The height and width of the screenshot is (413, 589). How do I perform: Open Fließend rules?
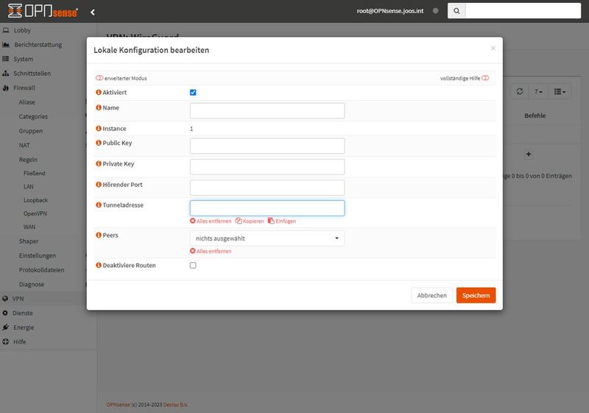coord(34,173)
